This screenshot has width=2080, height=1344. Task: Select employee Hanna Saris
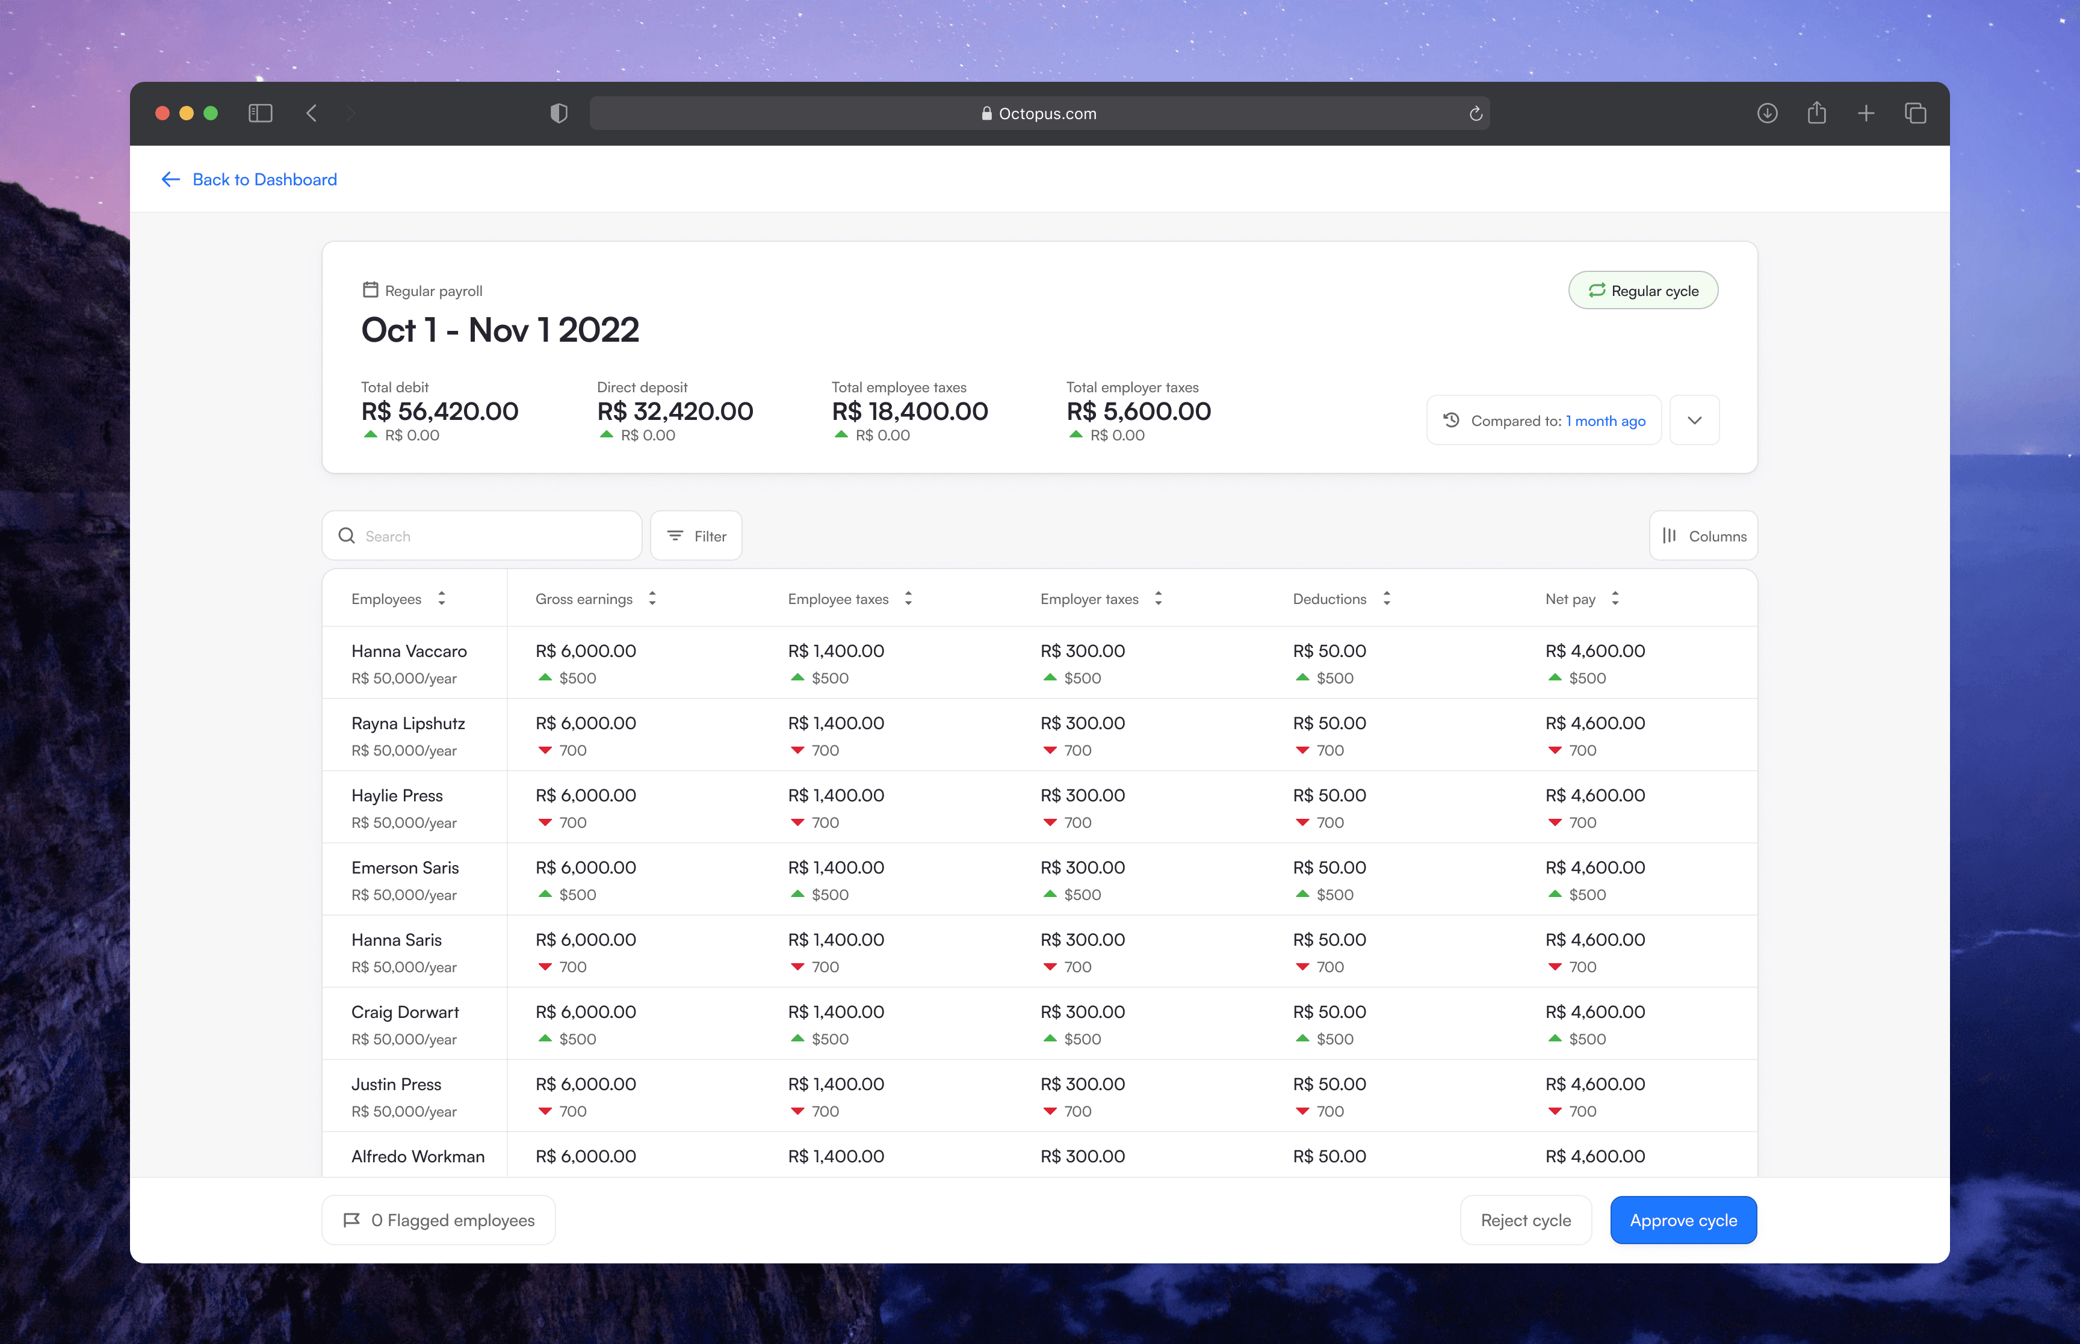[396, 940]
